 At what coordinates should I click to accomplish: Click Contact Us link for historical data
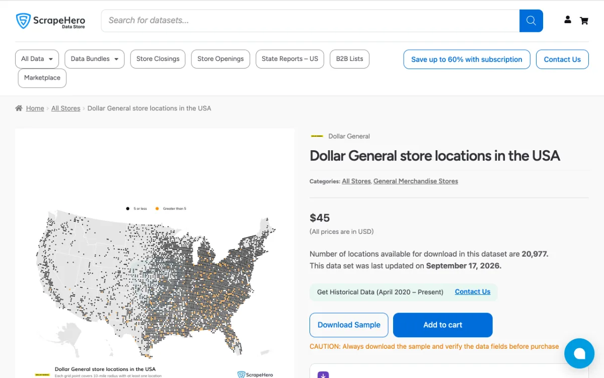click(x=473, y=292)
